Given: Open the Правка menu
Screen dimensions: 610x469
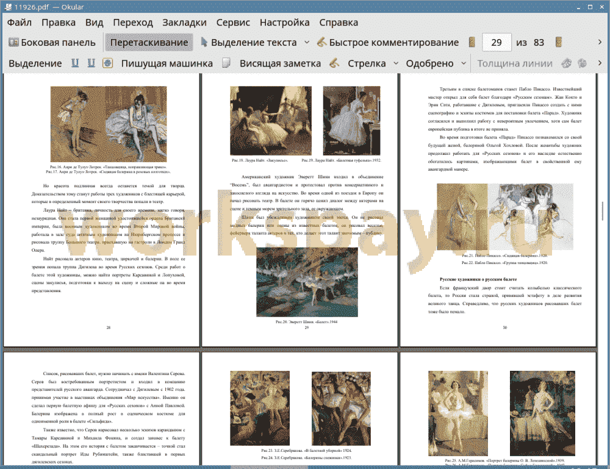Looking at the screenshot, I should (59, 23).
